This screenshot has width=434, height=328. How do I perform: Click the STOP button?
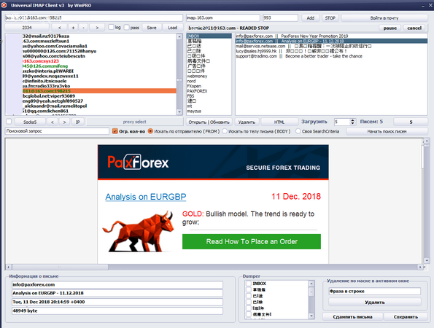(330, 18)
